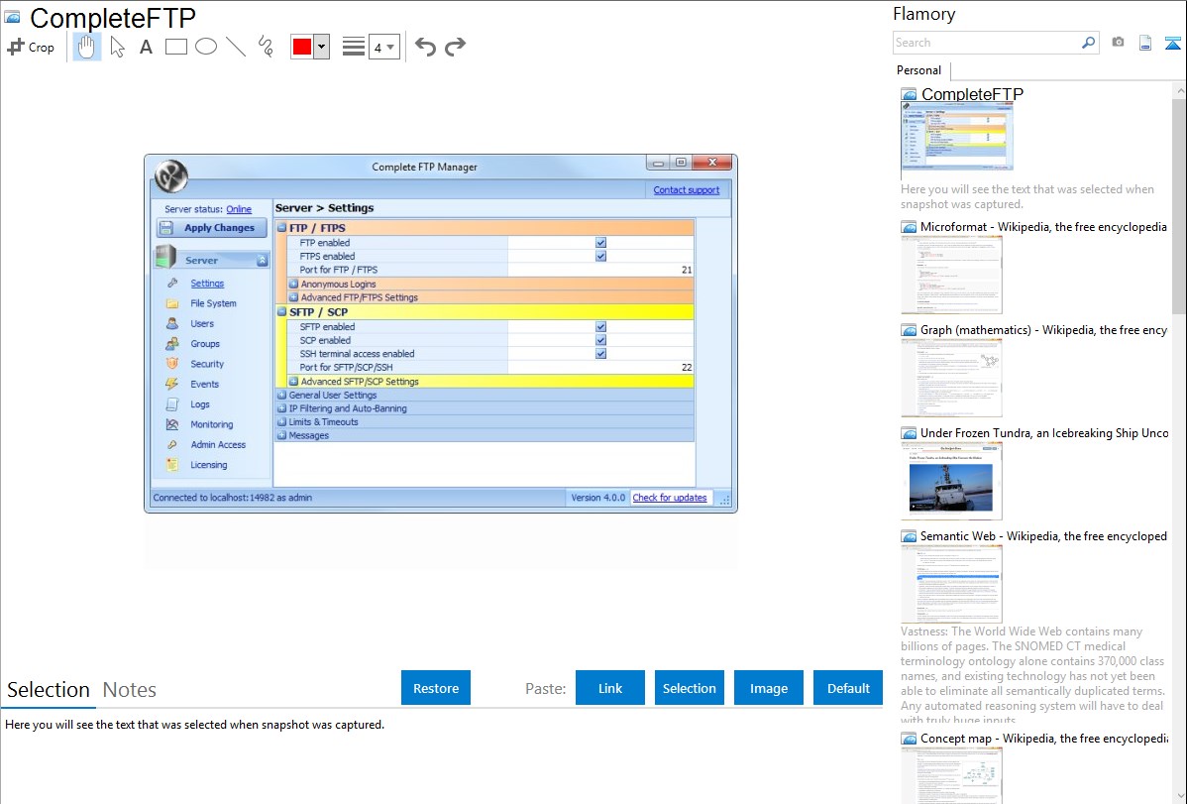Open the Personal tab in Flamory
The width and height of the screenshot is (1187, 804).
[x=919, y=70]
